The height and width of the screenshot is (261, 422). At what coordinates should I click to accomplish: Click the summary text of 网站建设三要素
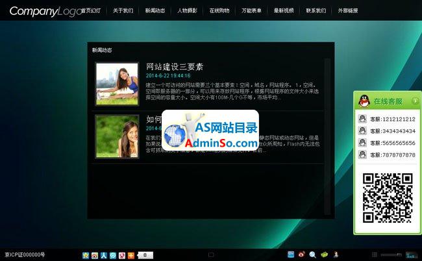point(232,91)
